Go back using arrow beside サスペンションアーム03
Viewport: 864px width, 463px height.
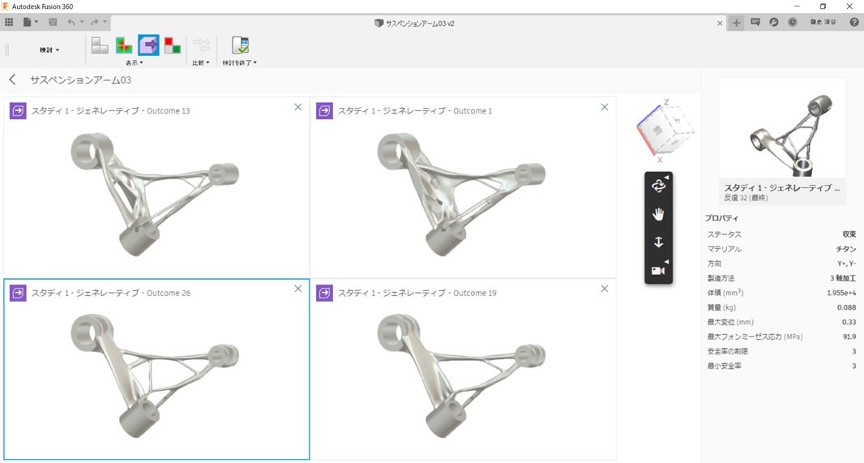12,80
